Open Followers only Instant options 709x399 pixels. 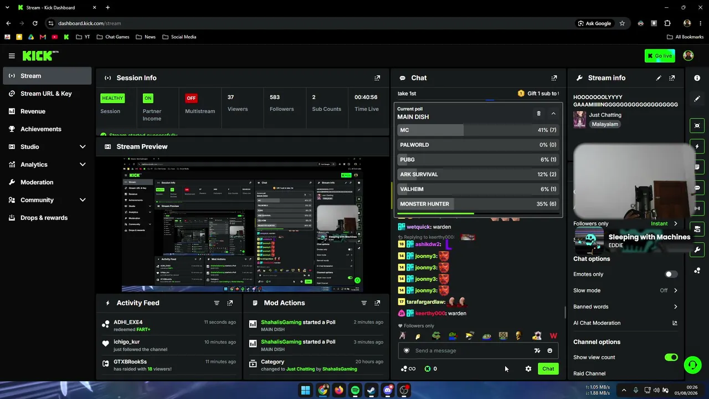click(x=664, y=224)
